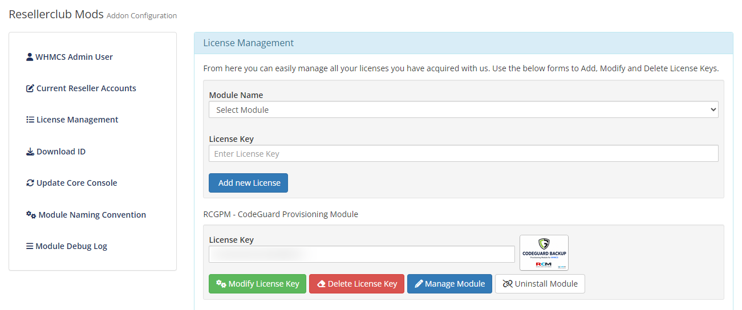Click the Uninstall Module button

540,284
